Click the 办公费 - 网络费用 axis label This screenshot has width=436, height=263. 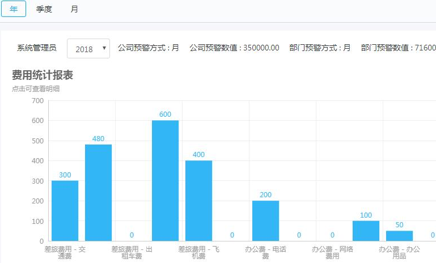(x=332, y=252)
